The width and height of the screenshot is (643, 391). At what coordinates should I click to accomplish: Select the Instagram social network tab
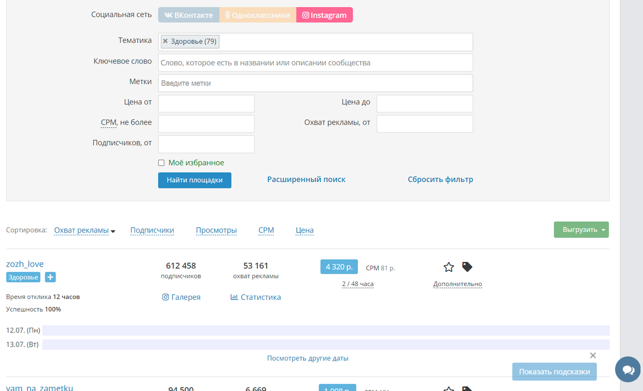[x=325, y=15]
